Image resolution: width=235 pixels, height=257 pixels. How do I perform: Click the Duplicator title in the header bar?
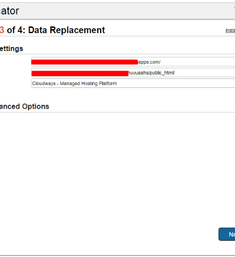(10, 11)
